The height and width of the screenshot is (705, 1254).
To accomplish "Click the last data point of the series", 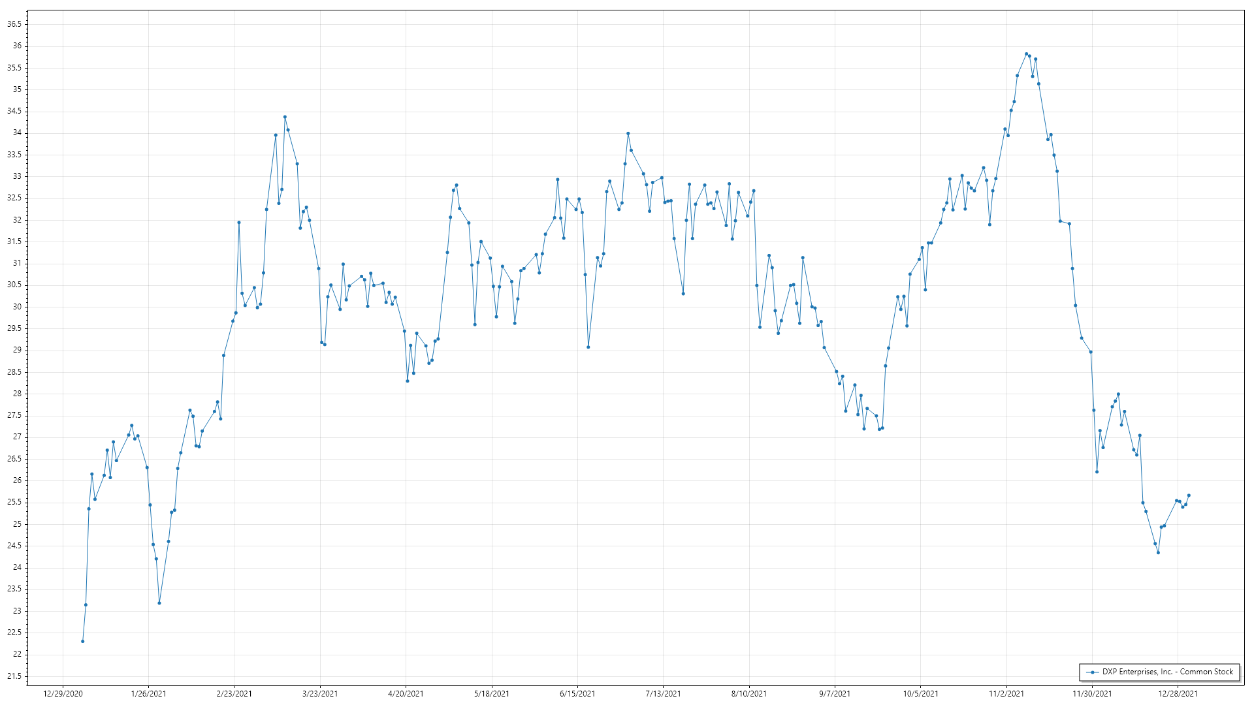I will [x=1189, y=495].
